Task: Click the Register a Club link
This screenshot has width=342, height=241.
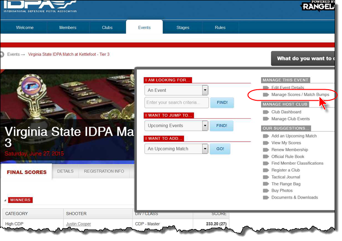Action: pyautogui.click(x=285, y=170)
